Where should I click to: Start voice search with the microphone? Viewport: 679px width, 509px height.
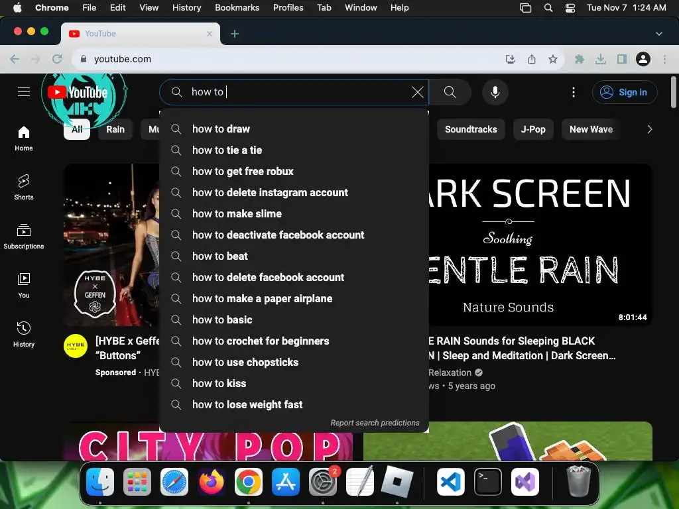[x=495, y=91]
